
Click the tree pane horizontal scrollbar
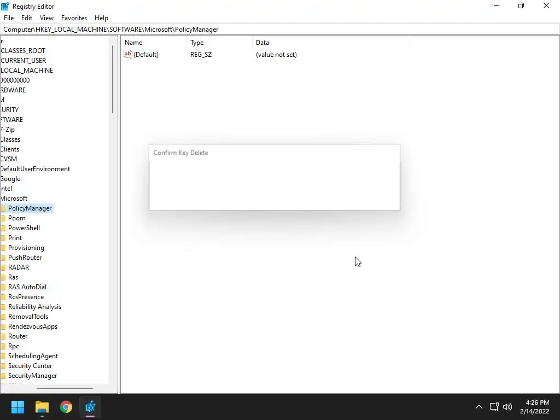(65, 388)
